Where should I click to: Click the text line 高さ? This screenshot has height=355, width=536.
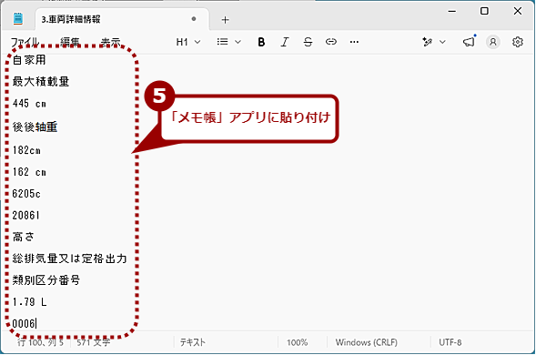24,237
